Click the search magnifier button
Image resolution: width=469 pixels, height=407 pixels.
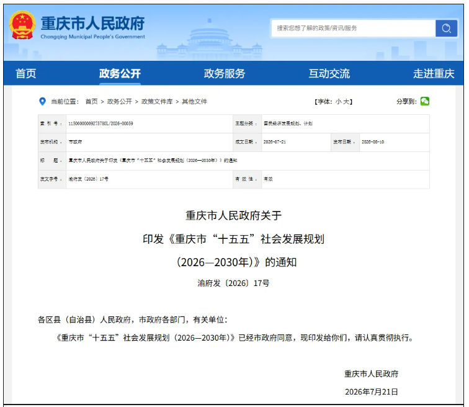point(446,28)
